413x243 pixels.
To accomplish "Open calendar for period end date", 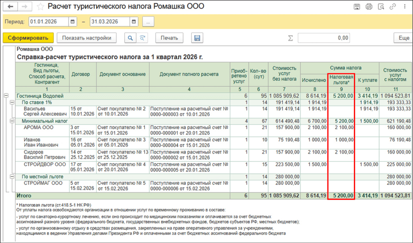I will pyautogui.click(x=133, y=22).
